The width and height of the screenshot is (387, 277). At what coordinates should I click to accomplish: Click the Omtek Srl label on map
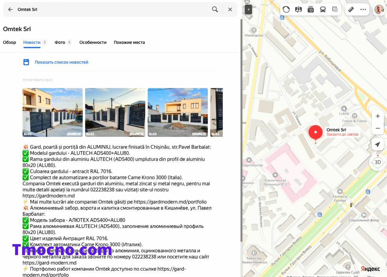336,130
